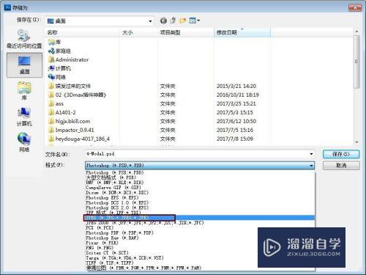The height and width of the screenshot is (275, 366).
Task: Go up one folder level
Action: click(x=173, y=21)
